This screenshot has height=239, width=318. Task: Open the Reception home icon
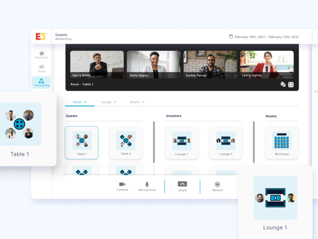[42, 53]
